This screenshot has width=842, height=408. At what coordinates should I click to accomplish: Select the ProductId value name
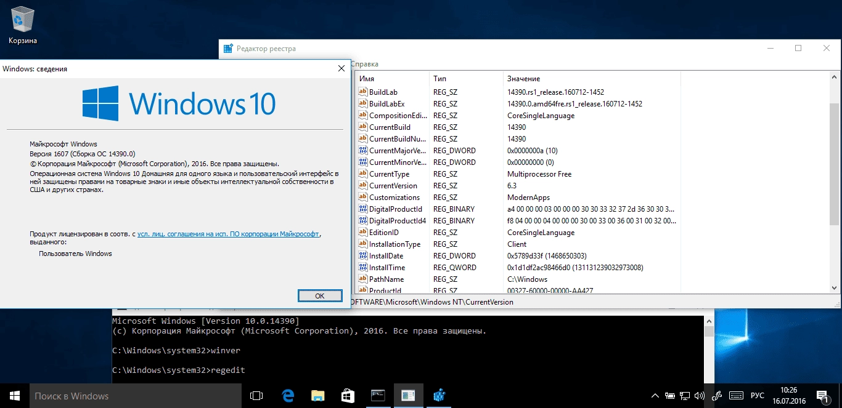click(x=385, y=291)
